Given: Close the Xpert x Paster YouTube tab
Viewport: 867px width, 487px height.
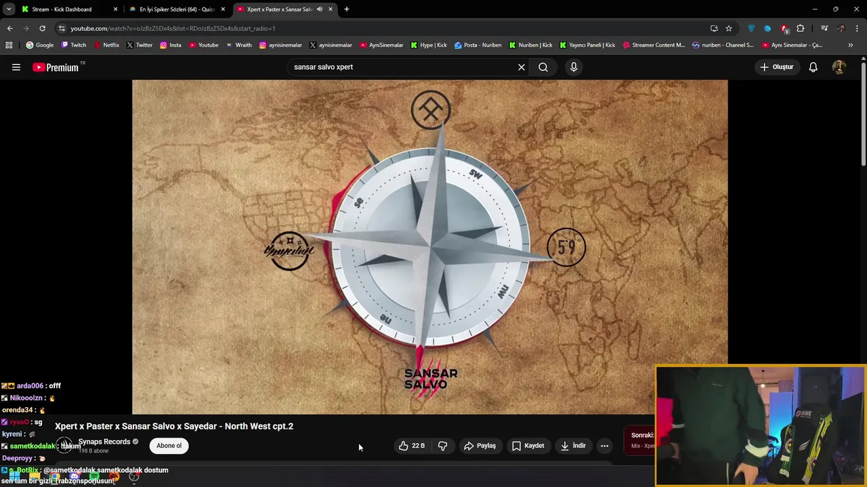Looking at the screenshot, I should 331,9.
